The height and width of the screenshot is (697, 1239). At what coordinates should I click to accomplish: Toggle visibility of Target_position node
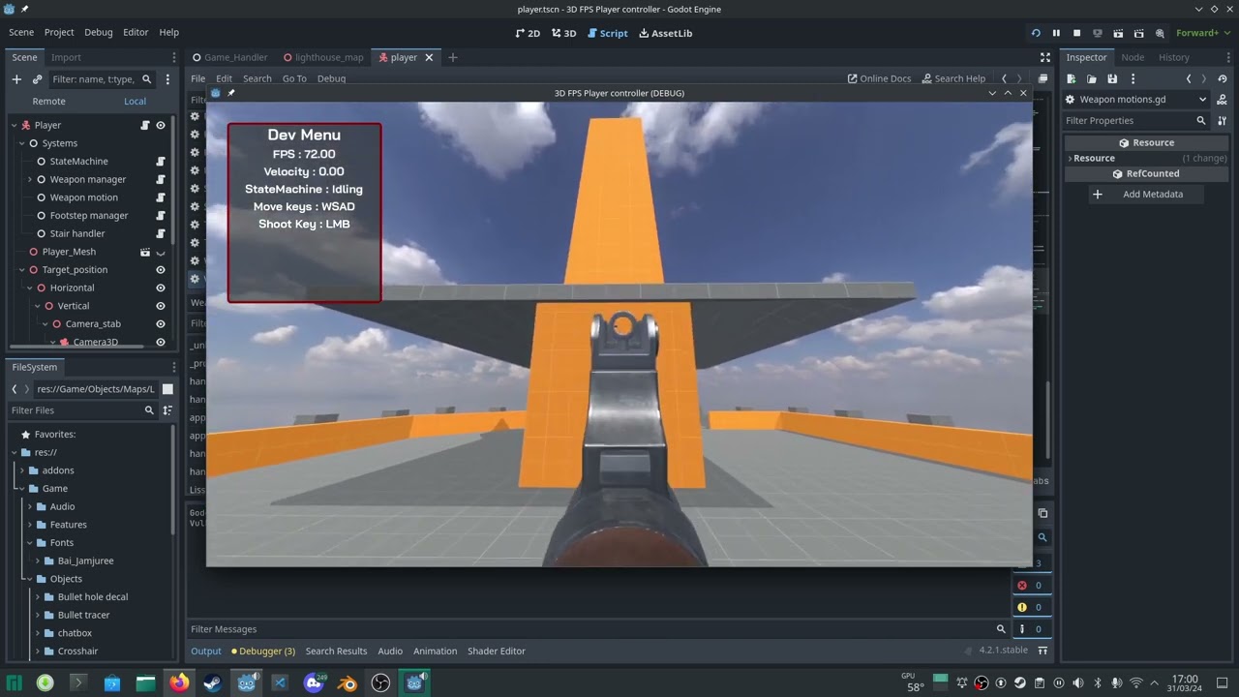[161, 270]
